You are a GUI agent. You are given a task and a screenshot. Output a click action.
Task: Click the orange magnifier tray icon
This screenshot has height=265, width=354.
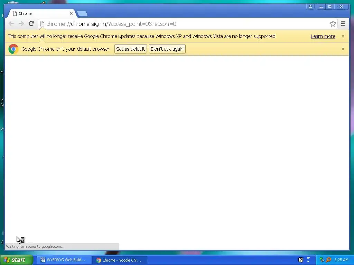(x=328, y=260)
